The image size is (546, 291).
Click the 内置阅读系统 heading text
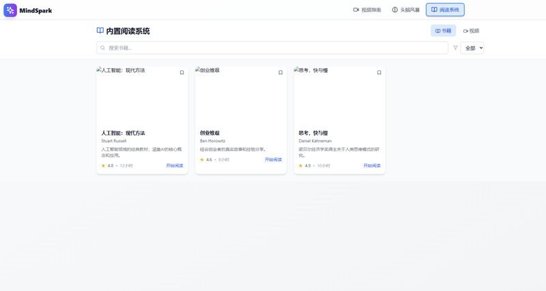click(128, 31)
